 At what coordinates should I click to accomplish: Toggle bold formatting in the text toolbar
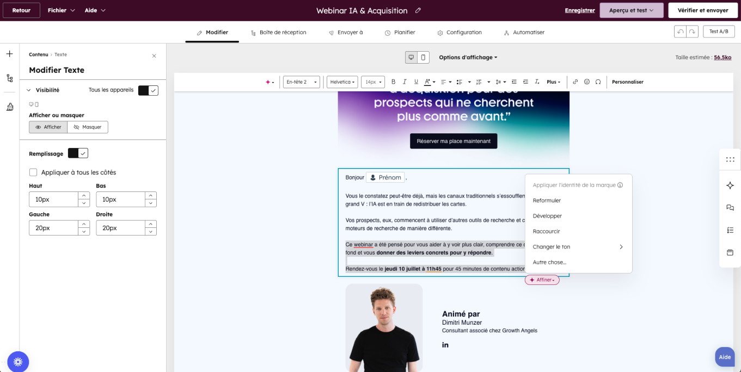[x=393, y=82]
